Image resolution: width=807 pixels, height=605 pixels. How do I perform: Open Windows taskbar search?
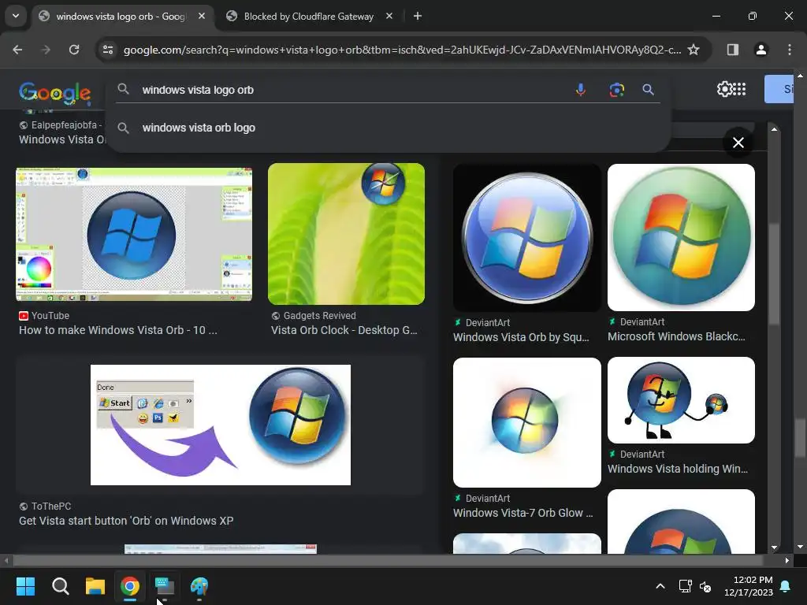(x=60, y=586)
